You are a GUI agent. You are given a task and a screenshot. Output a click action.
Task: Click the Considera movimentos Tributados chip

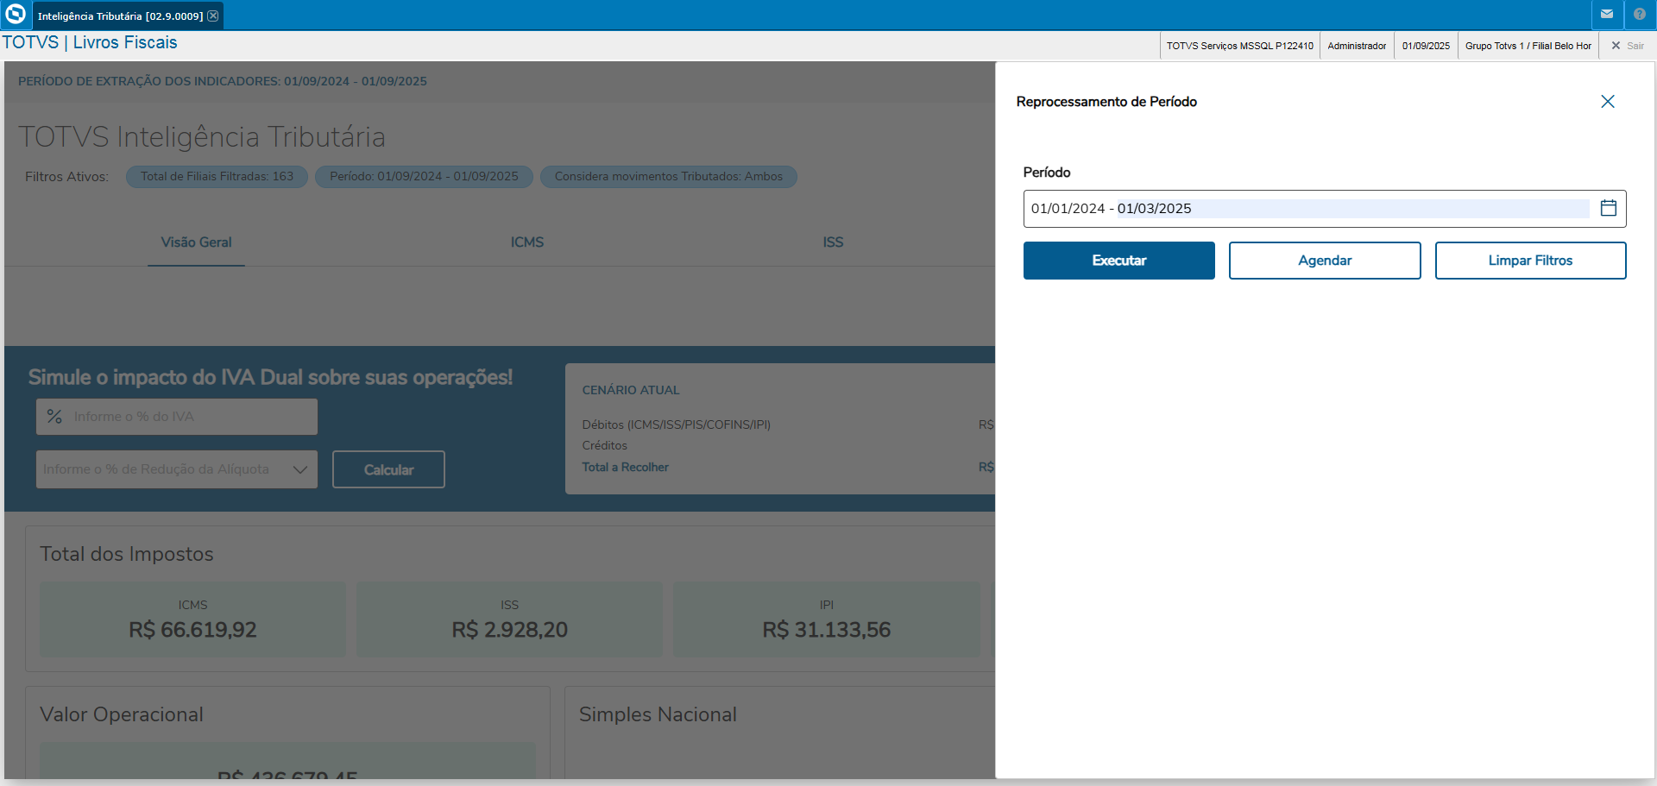point(669,177)
